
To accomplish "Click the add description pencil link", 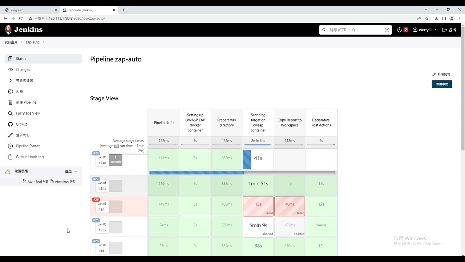I will click(441, 74).
